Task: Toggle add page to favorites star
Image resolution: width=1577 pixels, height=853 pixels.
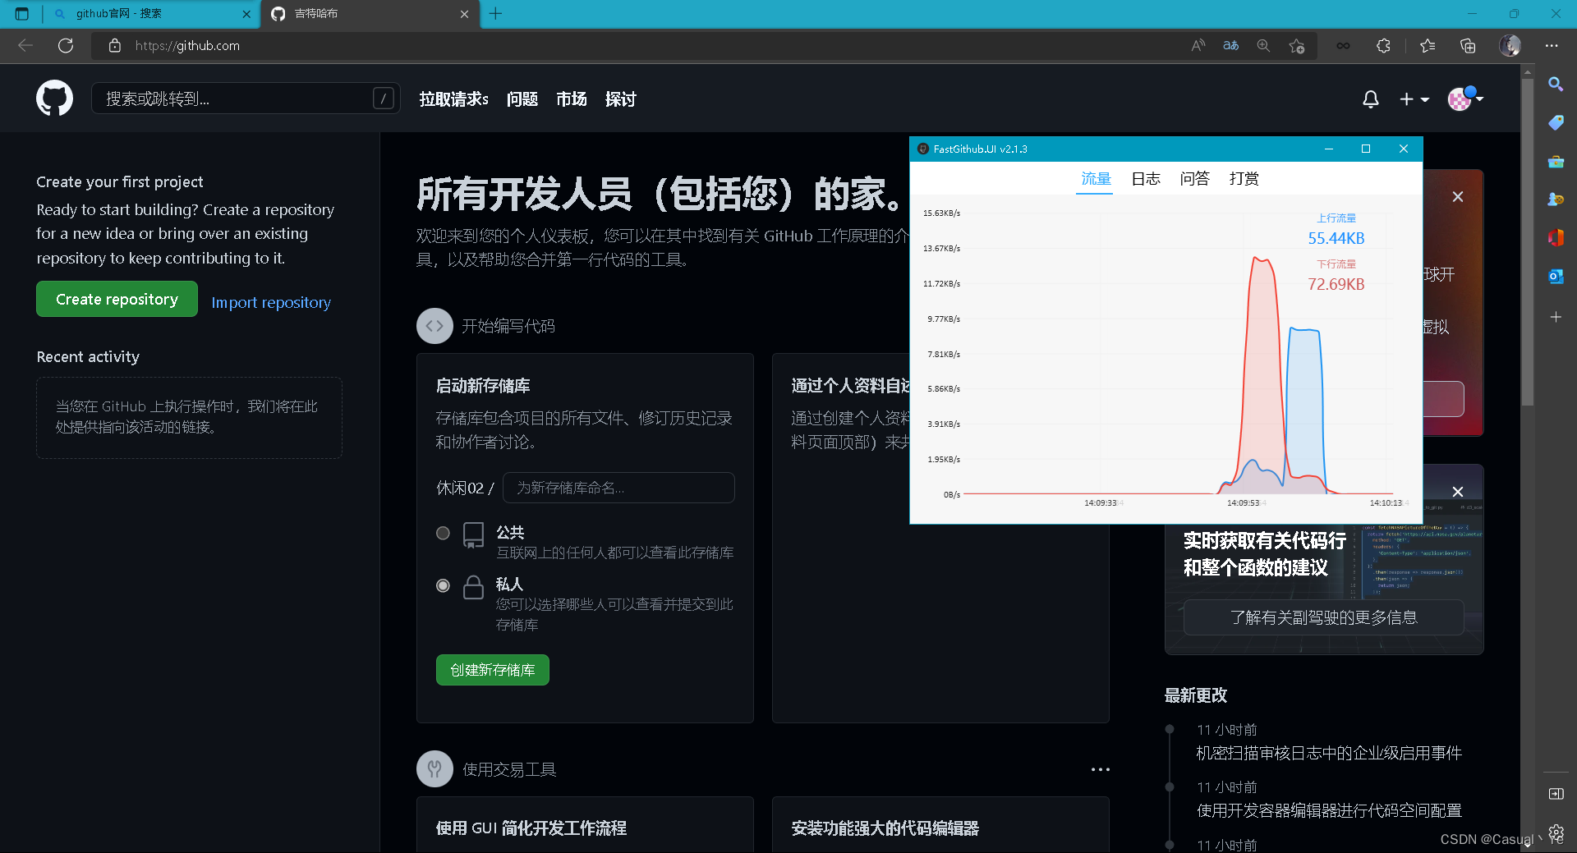Action: coord(1297,46)
